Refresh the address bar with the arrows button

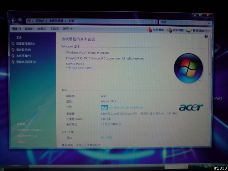[x=155, y=22]
